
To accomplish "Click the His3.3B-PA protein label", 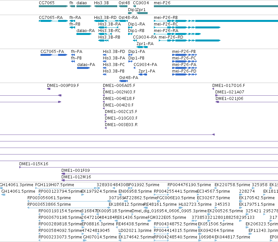I will [x=114, y=58].
